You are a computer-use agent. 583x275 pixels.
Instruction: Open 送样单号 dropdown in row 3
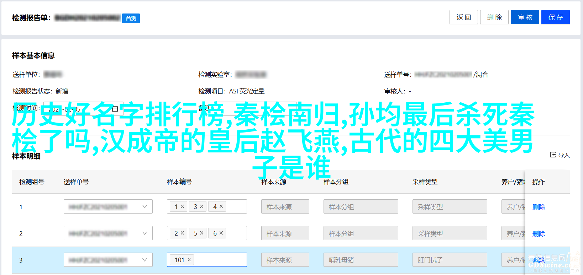point(108,260)
